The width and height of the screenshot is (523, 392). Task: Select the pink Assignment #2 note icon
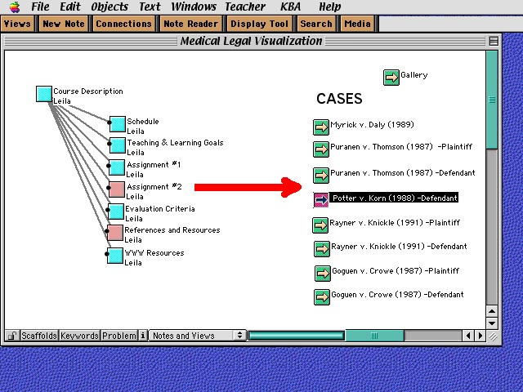point(117,189)
